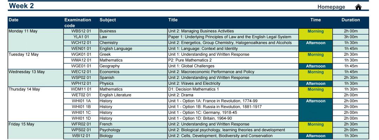Screen dimensions: 379x140
Task: Select the Examination code column header
Action: click(78, 22)
